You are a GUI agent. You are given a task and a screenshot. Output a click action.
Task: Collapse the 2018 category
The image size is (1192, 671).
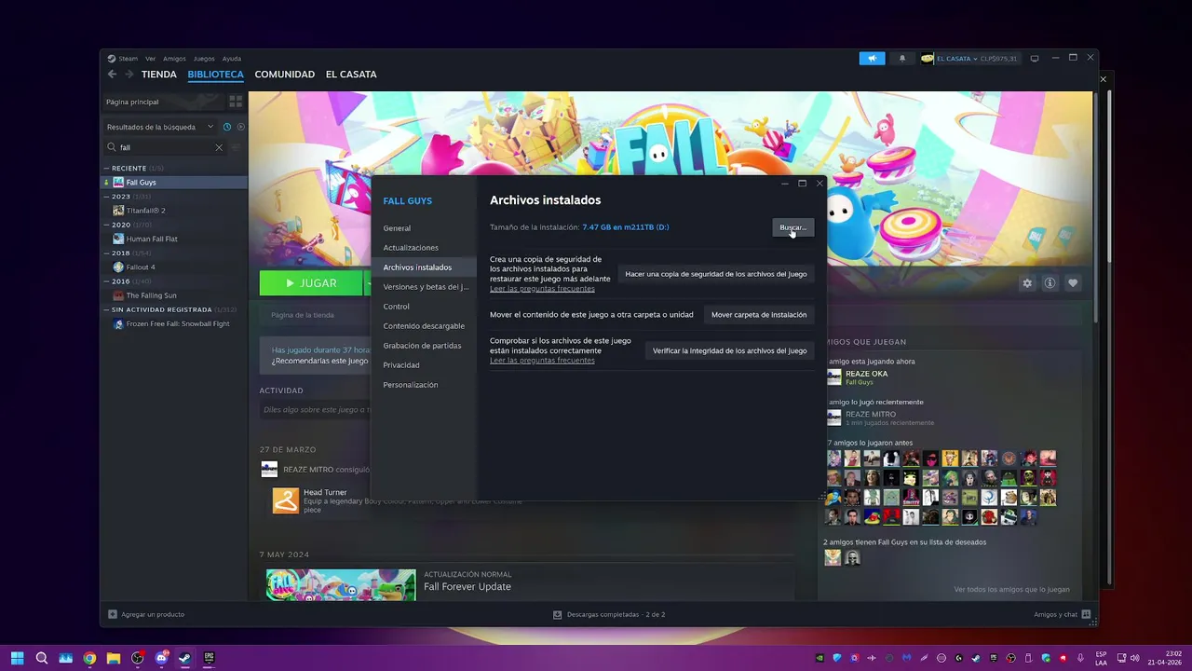106,253
